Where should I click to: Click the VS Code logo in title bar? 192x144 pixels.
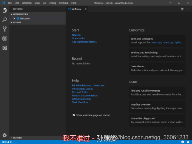(x=3, y=3)
